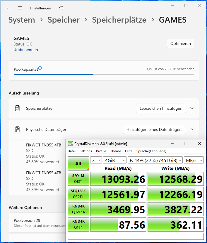
Task: Click the SEQ1M write result 12568.29
Action: (x=176, y=179)
